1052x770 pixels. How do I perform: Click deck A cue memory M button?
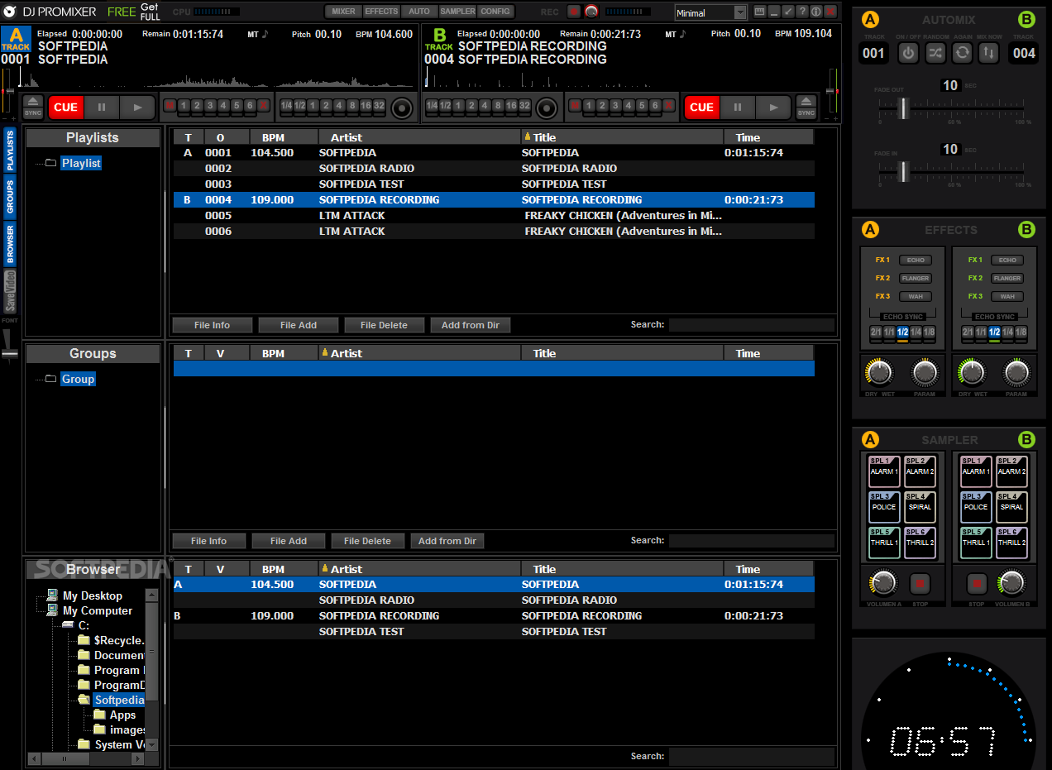pos(170,106)
